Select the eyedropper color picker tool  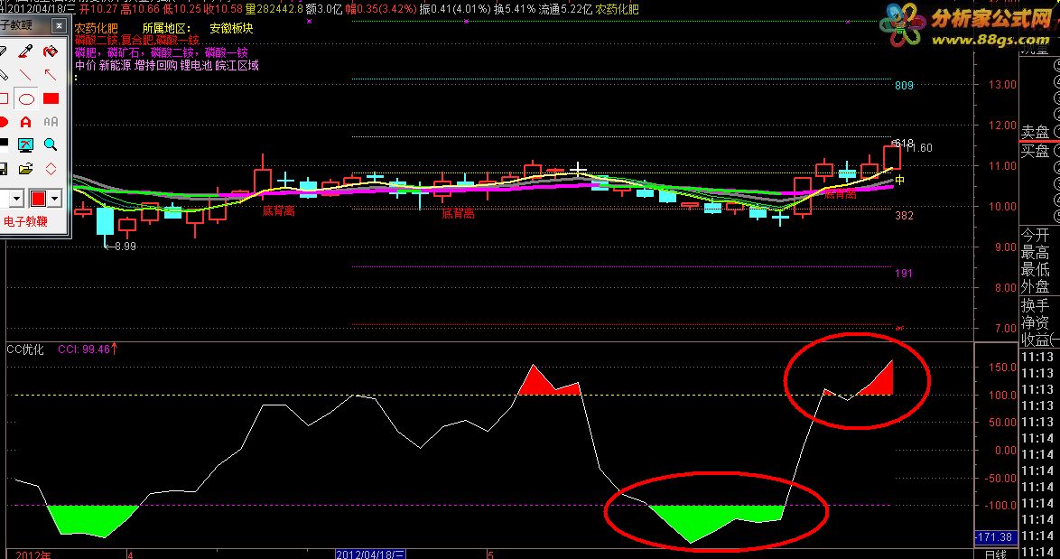tap(25, 51)
